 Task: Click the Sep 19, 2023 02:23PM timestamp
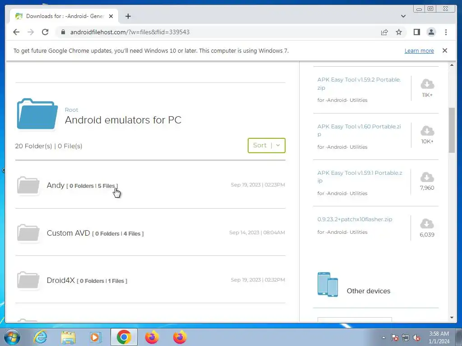(258, 185)
